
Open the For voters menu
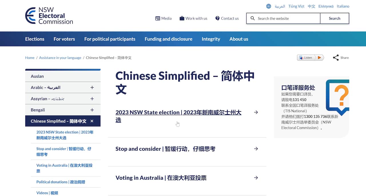click(x=64, y=39)
